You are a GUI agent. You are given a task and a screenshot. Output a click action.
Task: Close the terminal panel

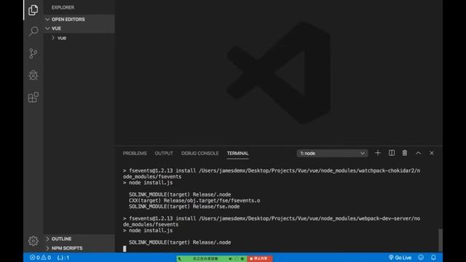(432, 154)
